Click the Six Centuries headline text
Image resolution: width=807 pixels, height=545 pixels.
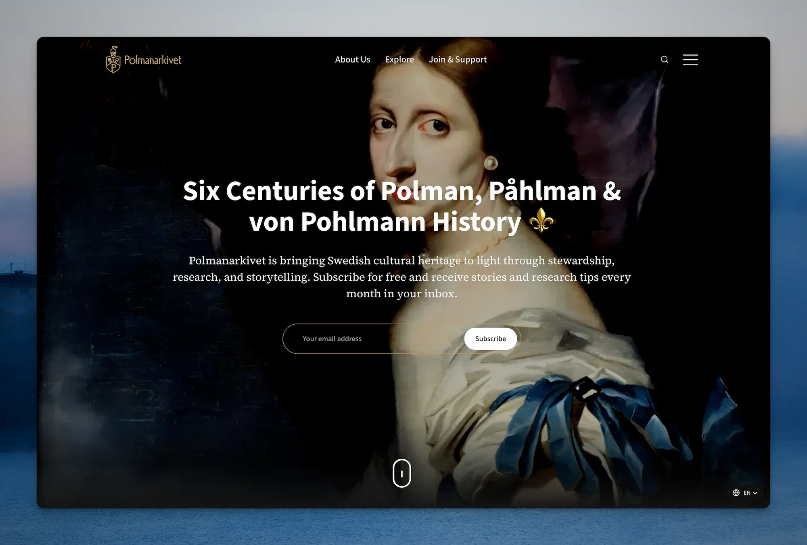point(402,206)
